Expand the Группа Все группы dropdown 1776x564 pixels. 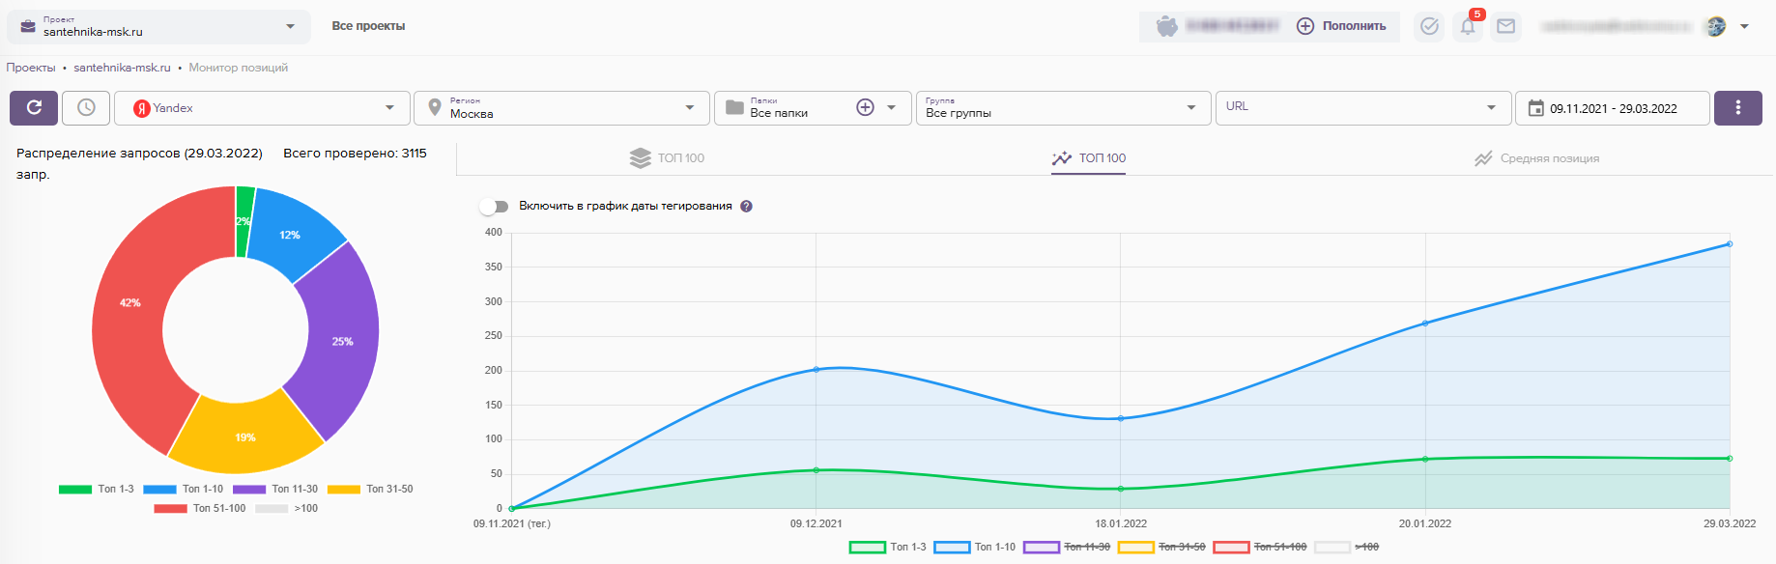click(x=1062, y=108)
